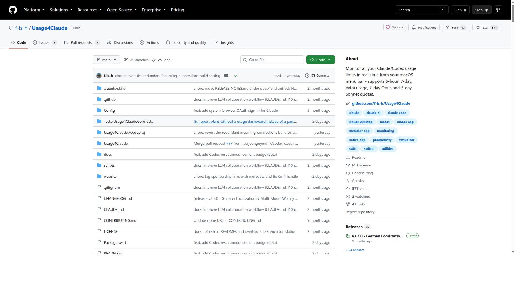Click the Sign in button
The width and height of the screenshot is (515, 290).
coord(460,10)
